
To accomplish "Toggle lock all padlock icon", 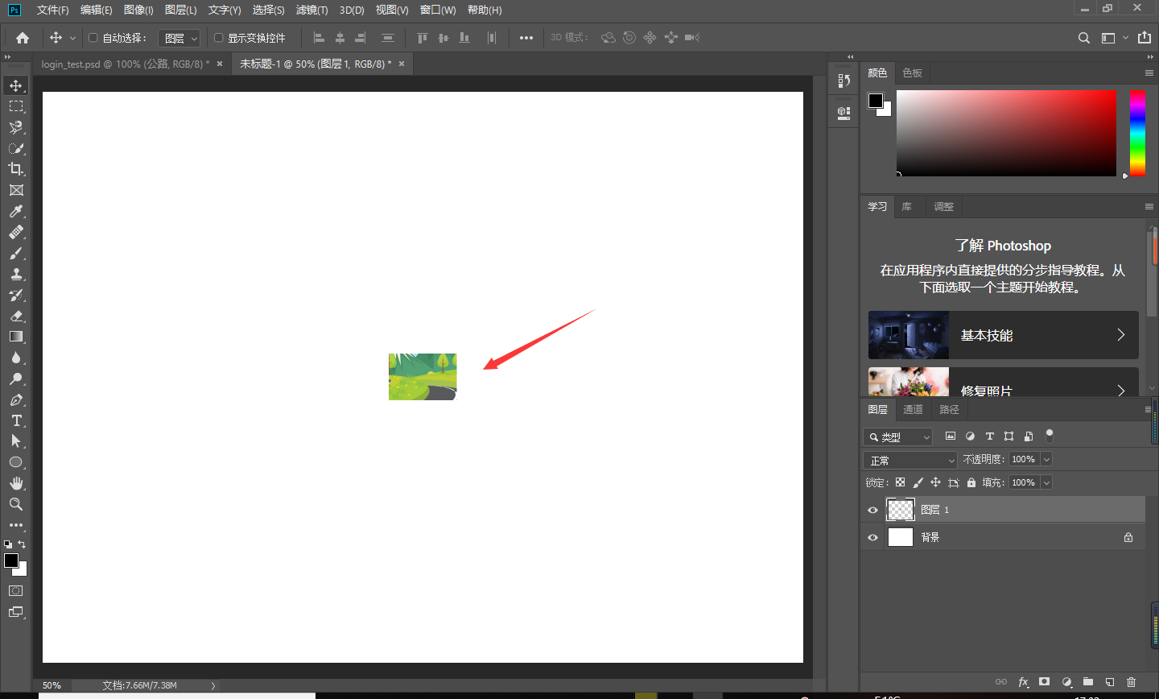I will coord(971,482).
